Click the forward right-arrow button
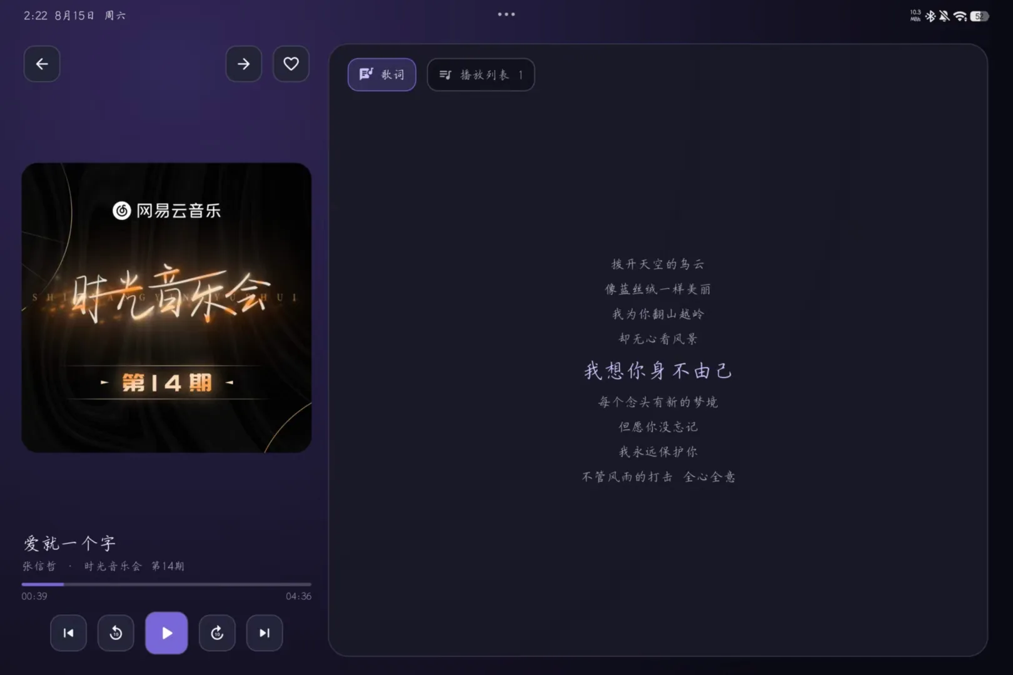The height and width of the screenshot is (675, 1013). [244, 64]
